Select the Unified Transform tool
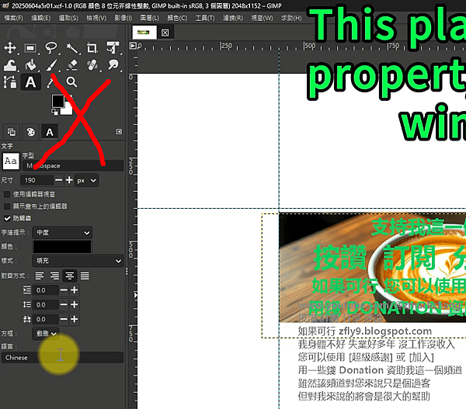 pos(113,48)
